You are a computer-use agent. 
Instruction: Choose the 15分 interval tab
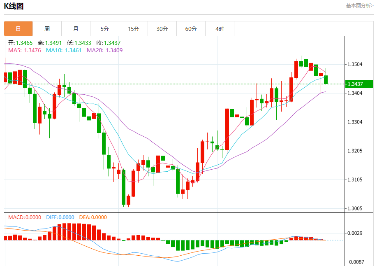[x=133, y=29]
